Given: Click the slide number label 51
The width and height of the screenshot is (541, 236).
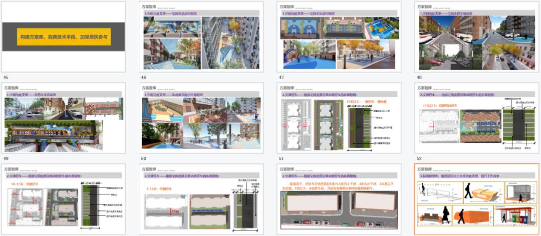Looking at the screenshot, I should [x=281, y=158].
